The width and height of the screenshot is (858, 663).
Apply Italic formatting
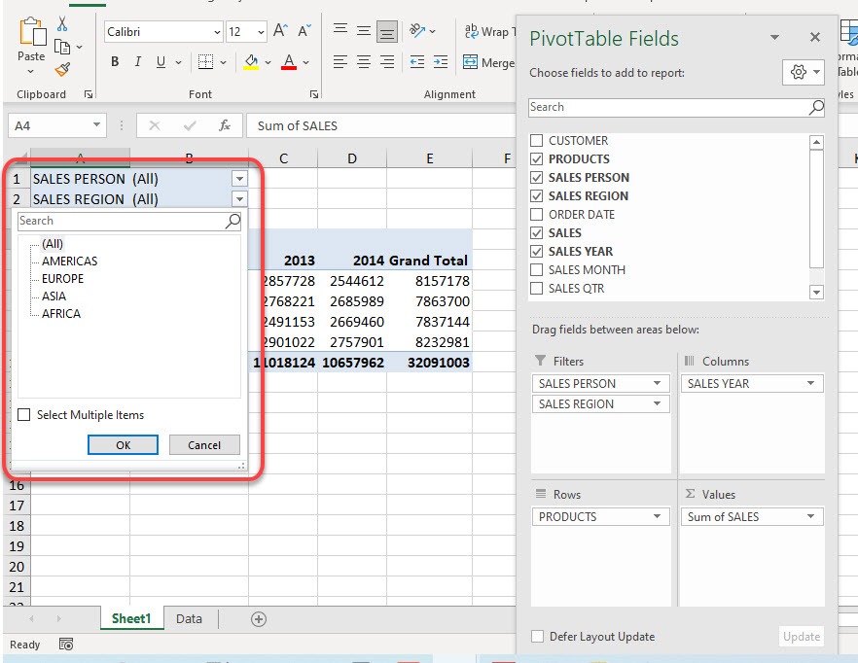tap(138, 62)
